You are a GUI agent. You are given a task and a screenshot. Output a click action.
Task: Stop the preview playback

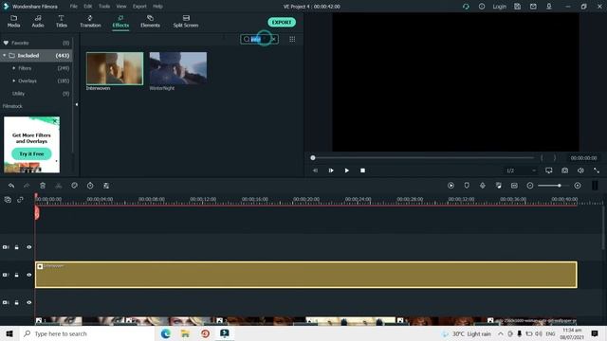click(x=362, y=170)
